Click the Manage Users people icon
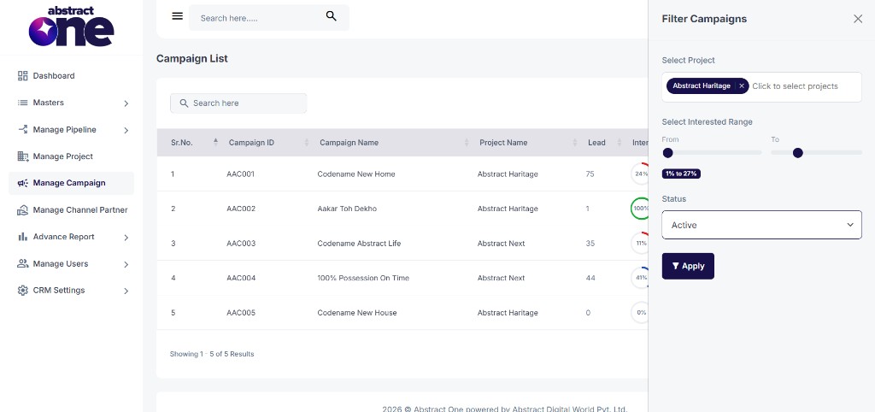 coord(23,263)
